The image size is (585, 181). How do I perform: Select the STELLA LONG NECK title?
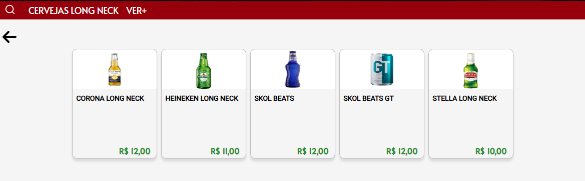pos(464,99)
